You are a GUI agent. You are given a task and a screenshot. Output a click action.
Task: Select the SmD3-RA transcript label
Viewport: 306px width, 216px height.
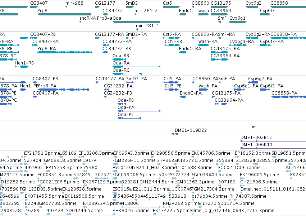click(x=136, y=34)
